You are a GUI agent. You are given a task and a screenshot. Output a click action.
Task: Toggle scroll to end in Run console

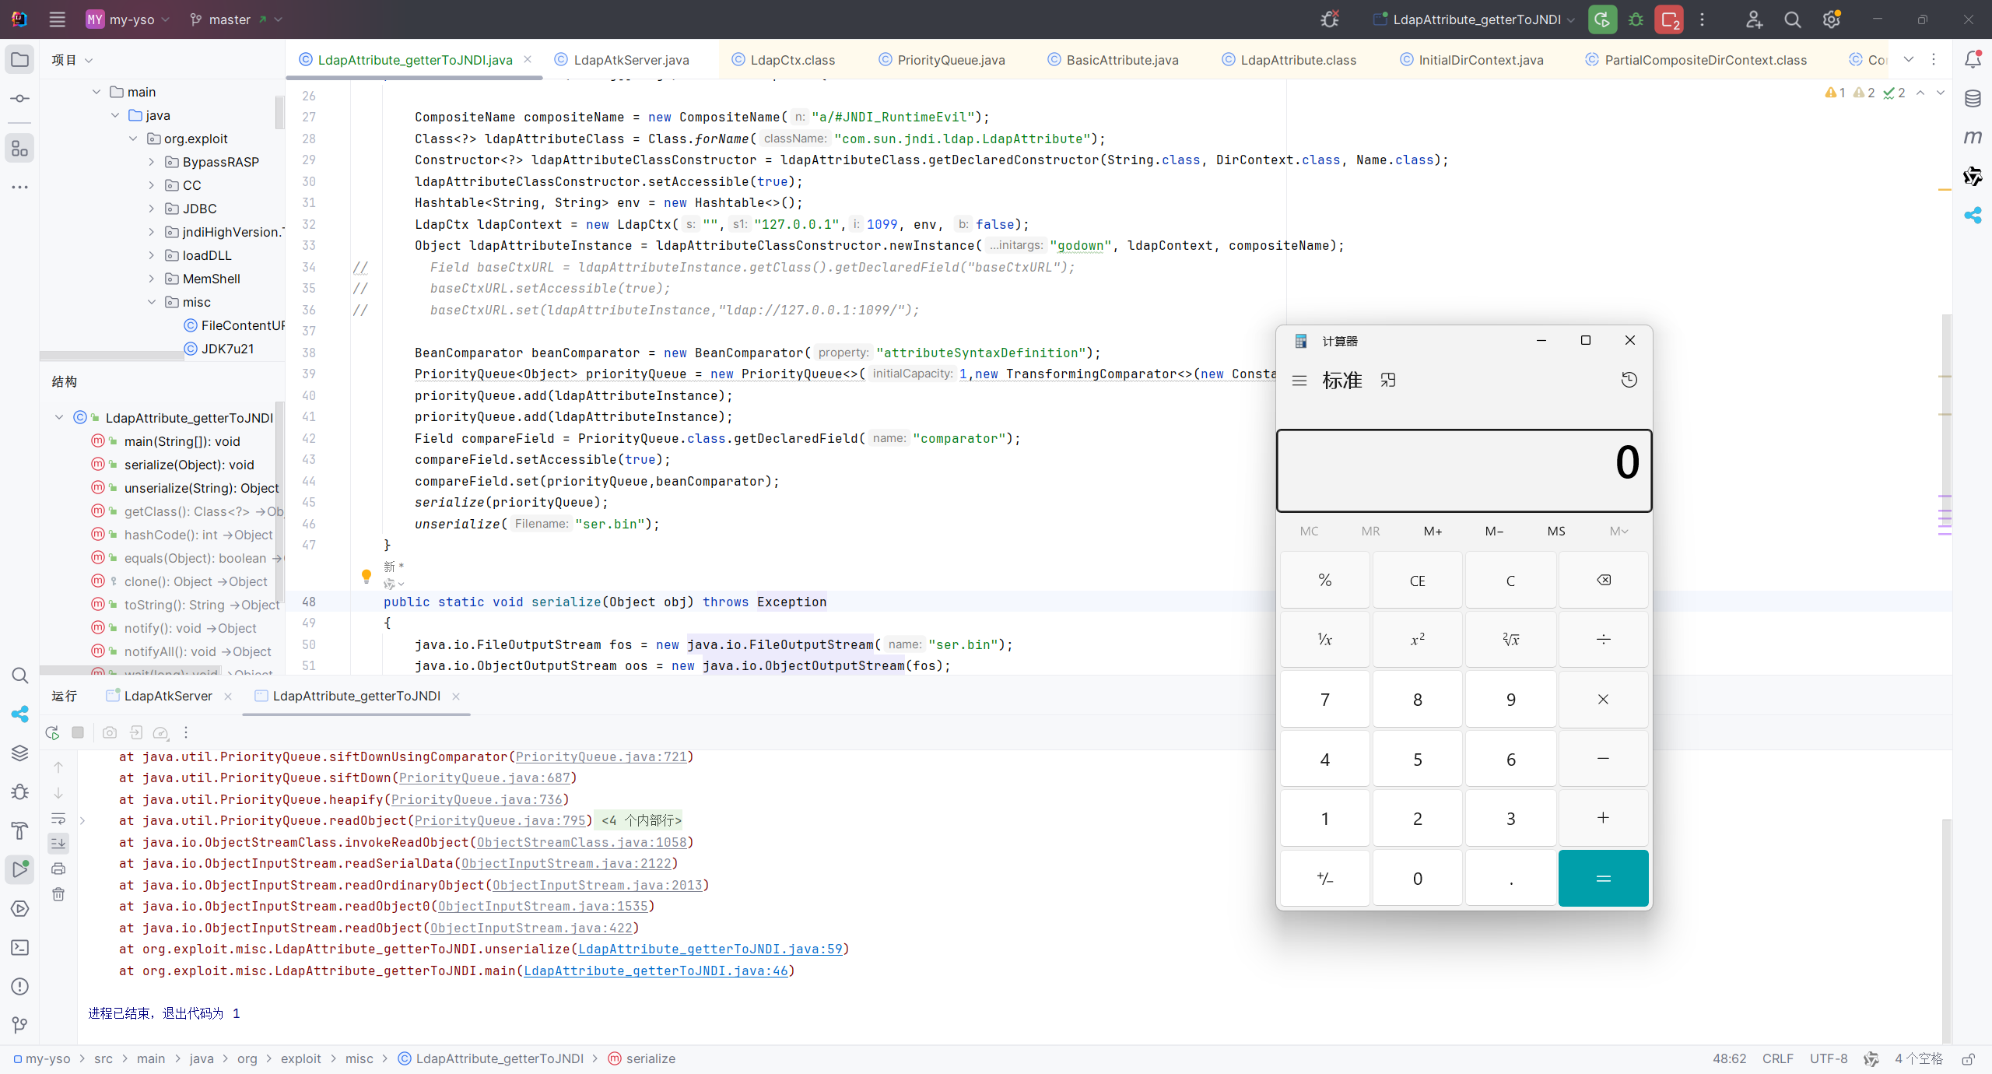coord(58,844)
